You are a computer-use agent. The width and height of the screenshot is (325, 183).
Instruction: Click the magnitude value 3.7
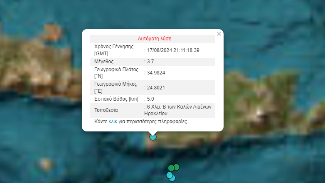click(150, 62)
